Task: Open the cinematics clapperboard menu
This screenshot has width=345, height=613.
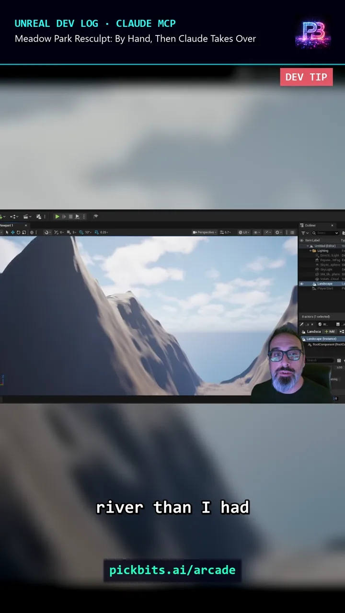Action: pos(27,216)
